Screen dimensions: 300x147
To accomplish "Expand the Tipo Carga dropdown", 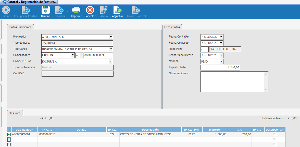I will 111,49.
